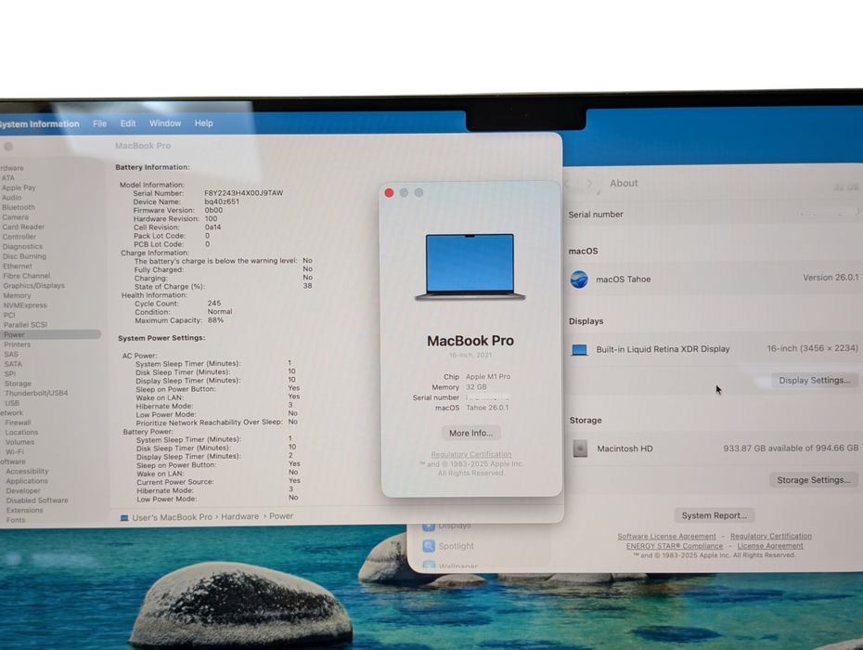863x650 pixels.
Task: Select Storage in the sidebar
Action: (x=18, y=383)
